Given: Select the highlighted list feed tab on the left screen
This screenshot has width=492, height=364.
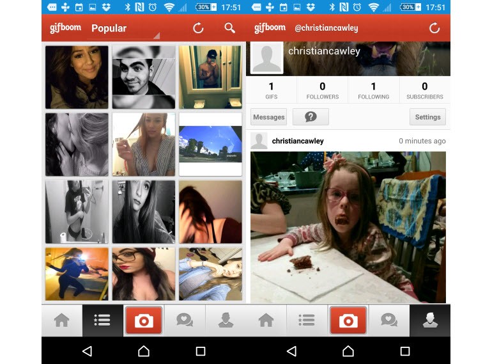Looking at the screenshot, I should [103, 320].
